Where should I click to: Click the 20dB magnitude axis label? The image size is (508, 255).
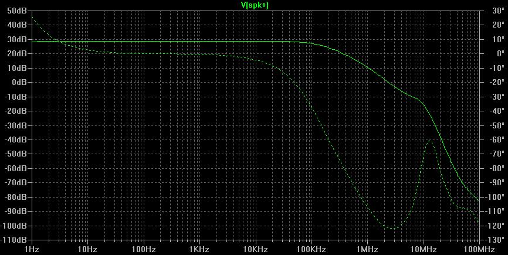coord(16,54)
